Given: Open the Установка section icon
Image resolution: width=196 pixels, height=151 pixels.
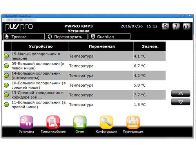Looking at the screenshot, I should coord(27,122).
